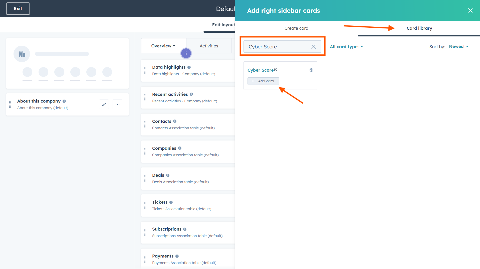
Task: Select the Deals card title
Action: click(x=158, y=175)
